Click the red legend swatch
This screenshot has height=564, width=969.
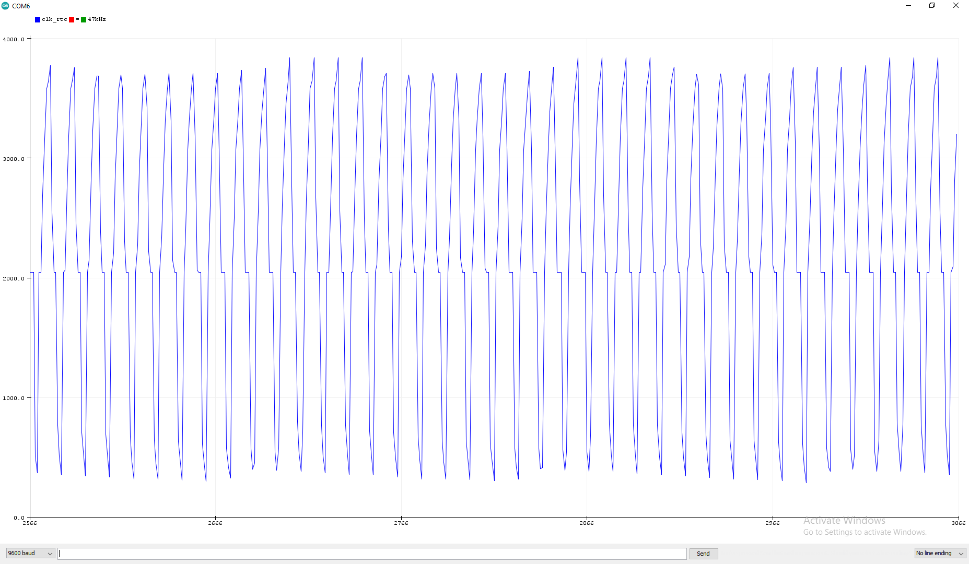[x=72, y=20]
